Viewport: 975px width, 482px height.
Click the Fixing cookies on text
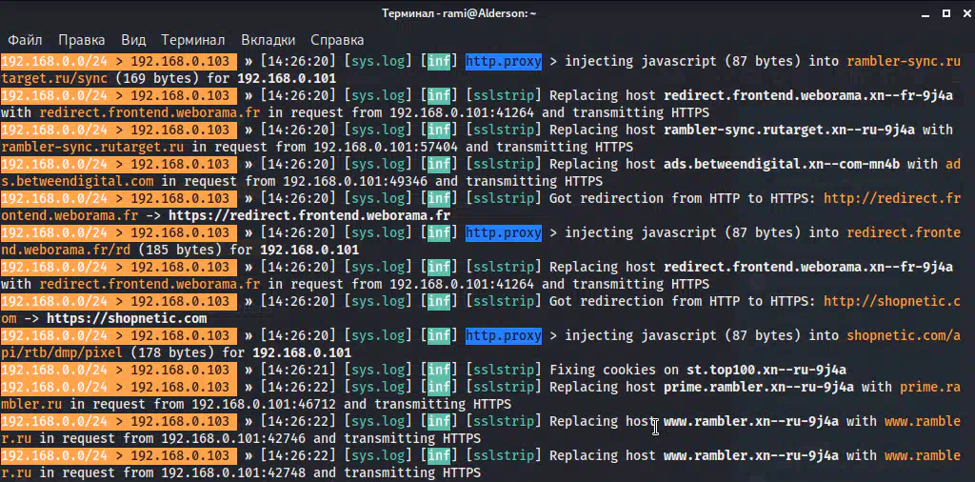click(614, 370)
